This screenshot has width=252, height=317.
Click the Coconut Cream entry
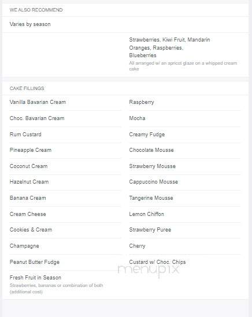point(28,166)
